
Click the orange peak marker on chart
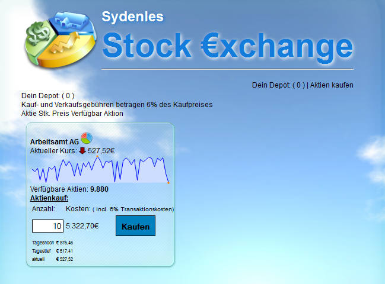pyautogui.click(x=97, y=156)
